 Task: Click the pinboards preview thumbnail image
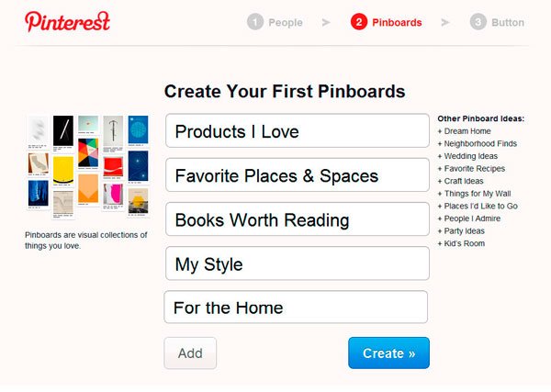click(87, 166)
